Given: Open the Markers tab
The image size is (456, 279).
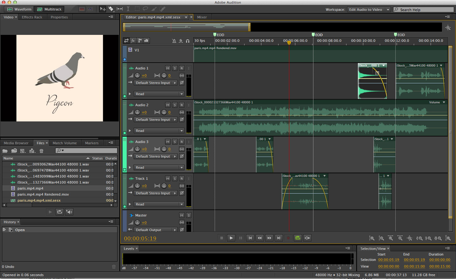Looking at the screenshot, I should [x=92, y=143].
